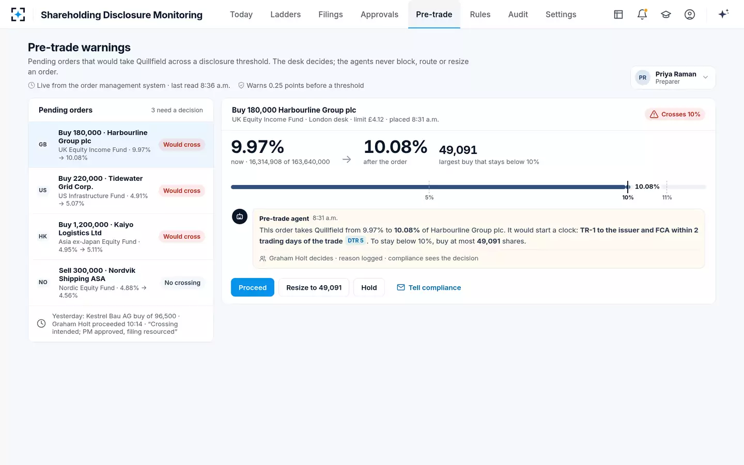
Task: Open the graduation cap learning icon
Action: point(666,14)
